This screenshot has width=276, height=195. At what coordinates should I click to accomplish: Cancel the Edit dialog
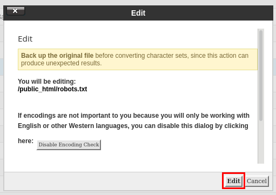point(257,181)
